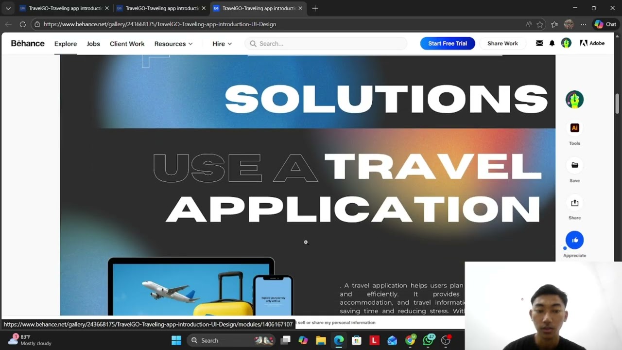The width and height of the screenshot is (622, 350).
Task: Open the weather widget
Action: click(30, 340)
